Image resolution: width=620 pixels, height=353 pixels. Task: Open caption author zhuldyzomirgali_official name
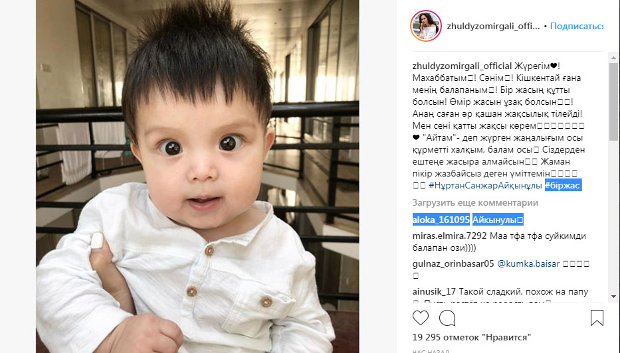coord(463,66)
